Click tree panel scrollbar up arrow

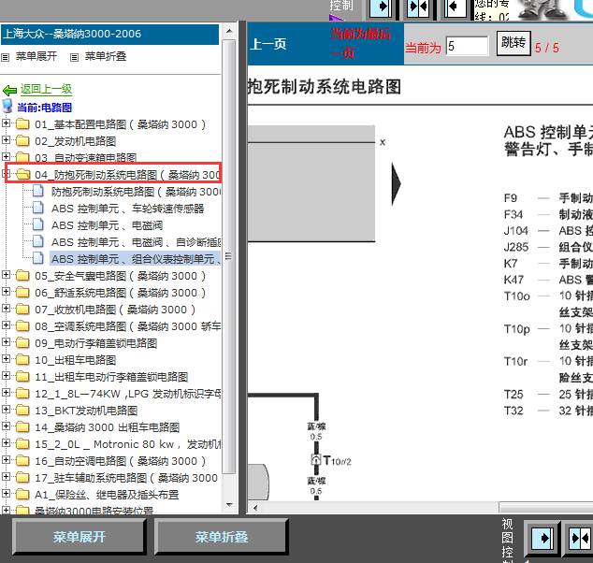coord(229,31)
